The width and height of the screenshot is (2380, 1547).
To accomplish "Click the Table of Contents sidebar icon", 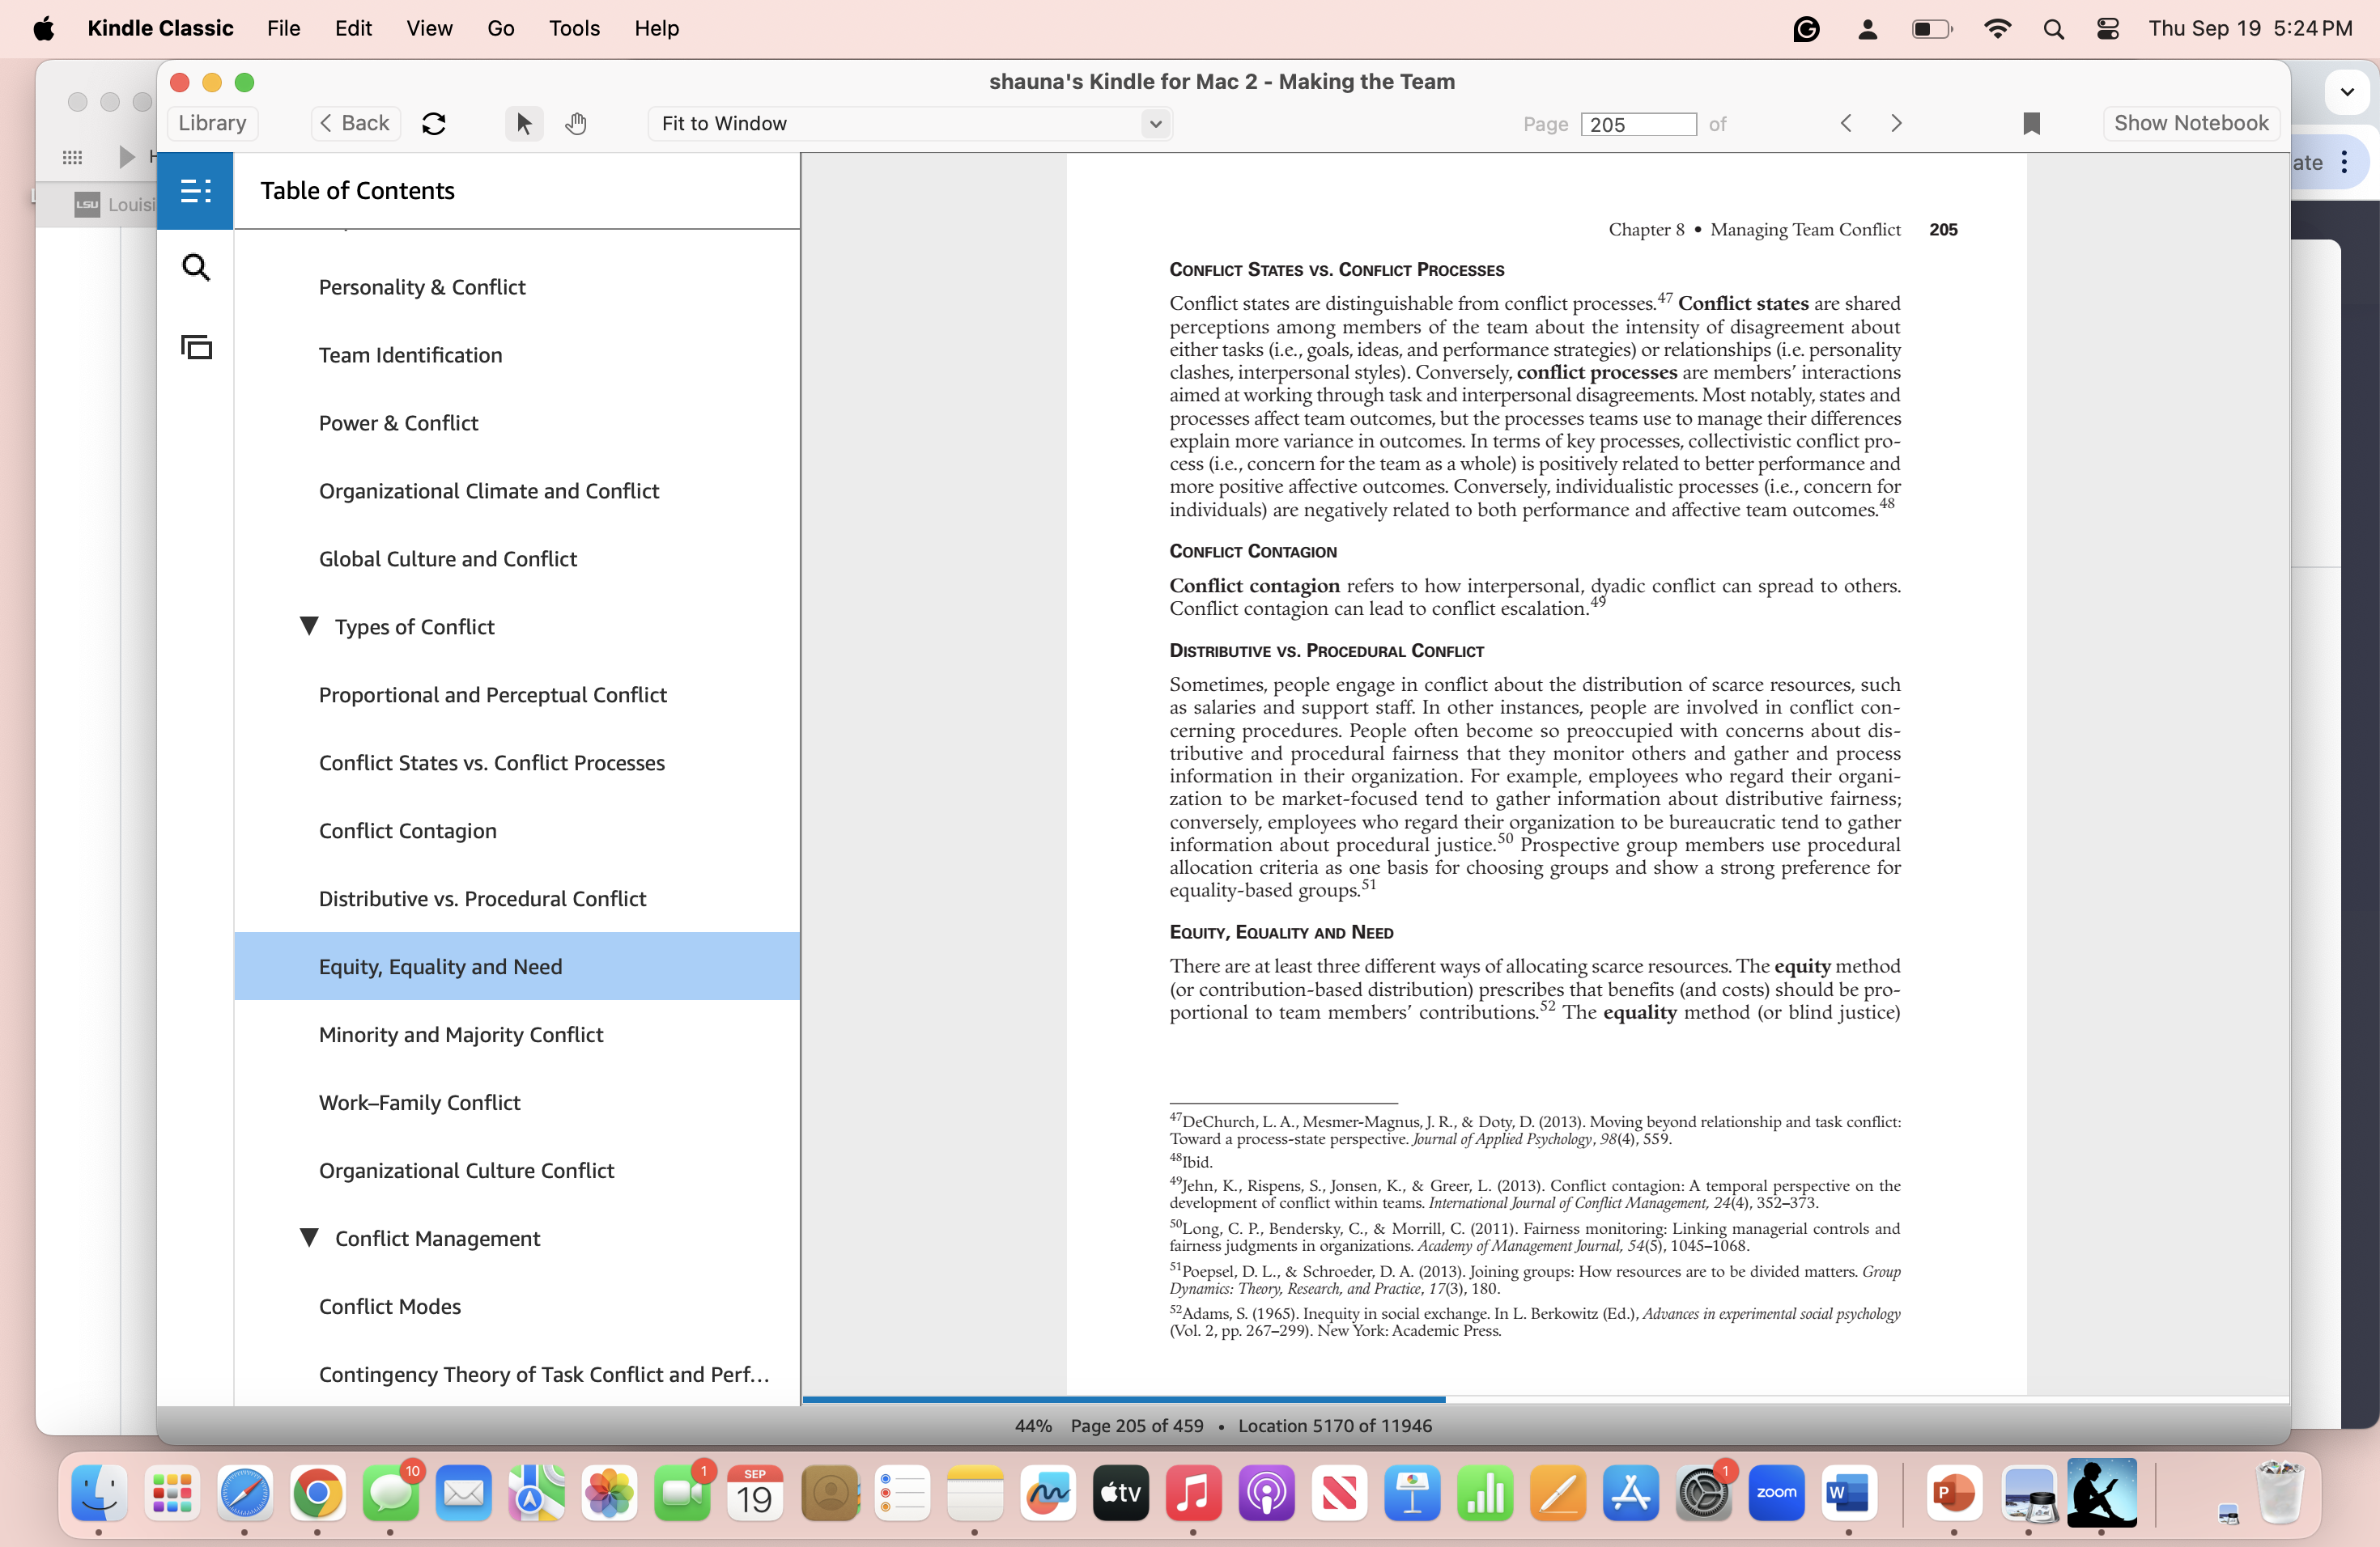I will pyautogui.click(x=195, y=190).
